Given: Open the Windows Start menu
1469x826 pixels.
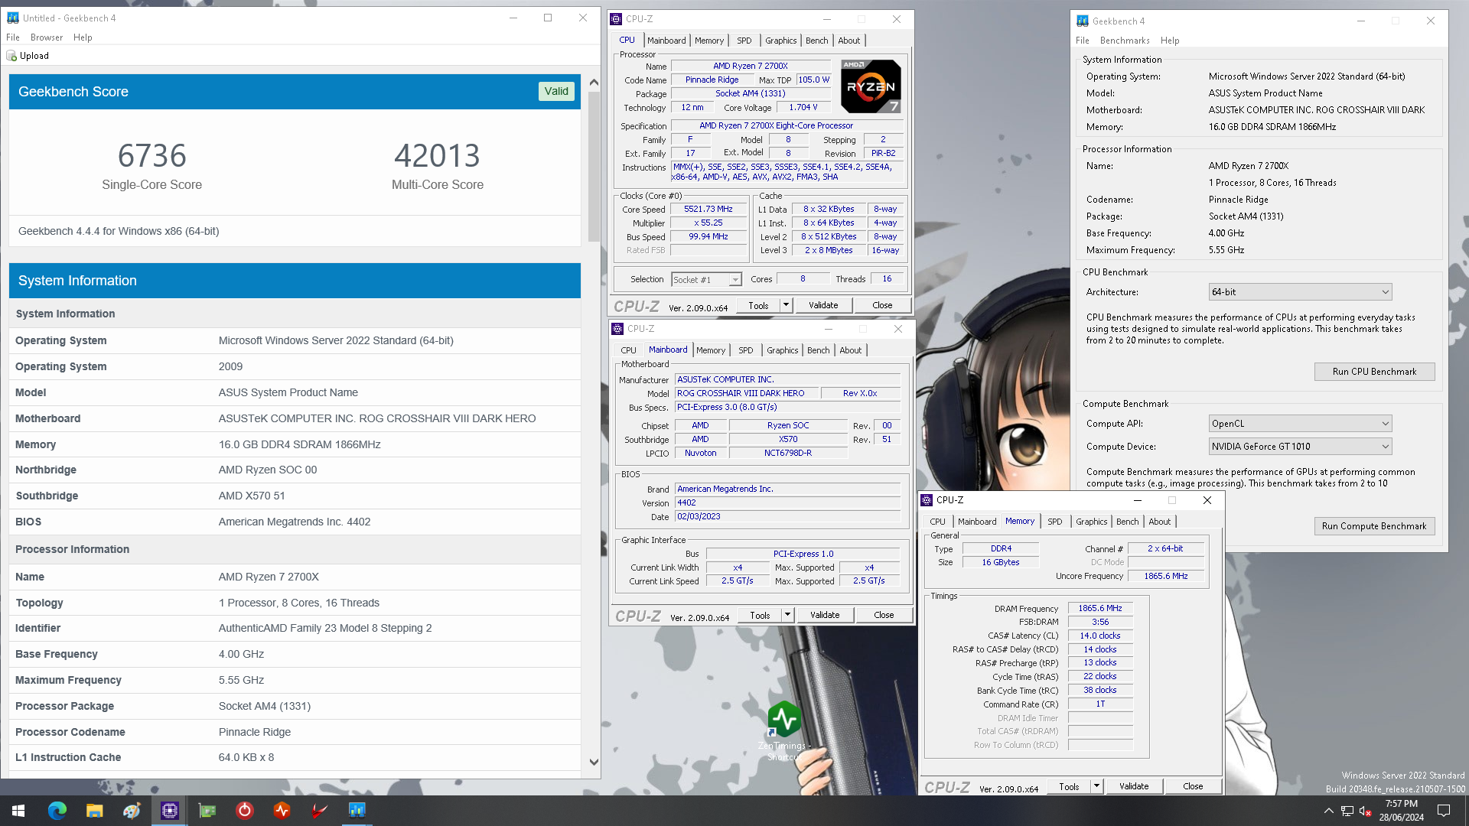Looking at the screenshot, I should pos(18,811).
